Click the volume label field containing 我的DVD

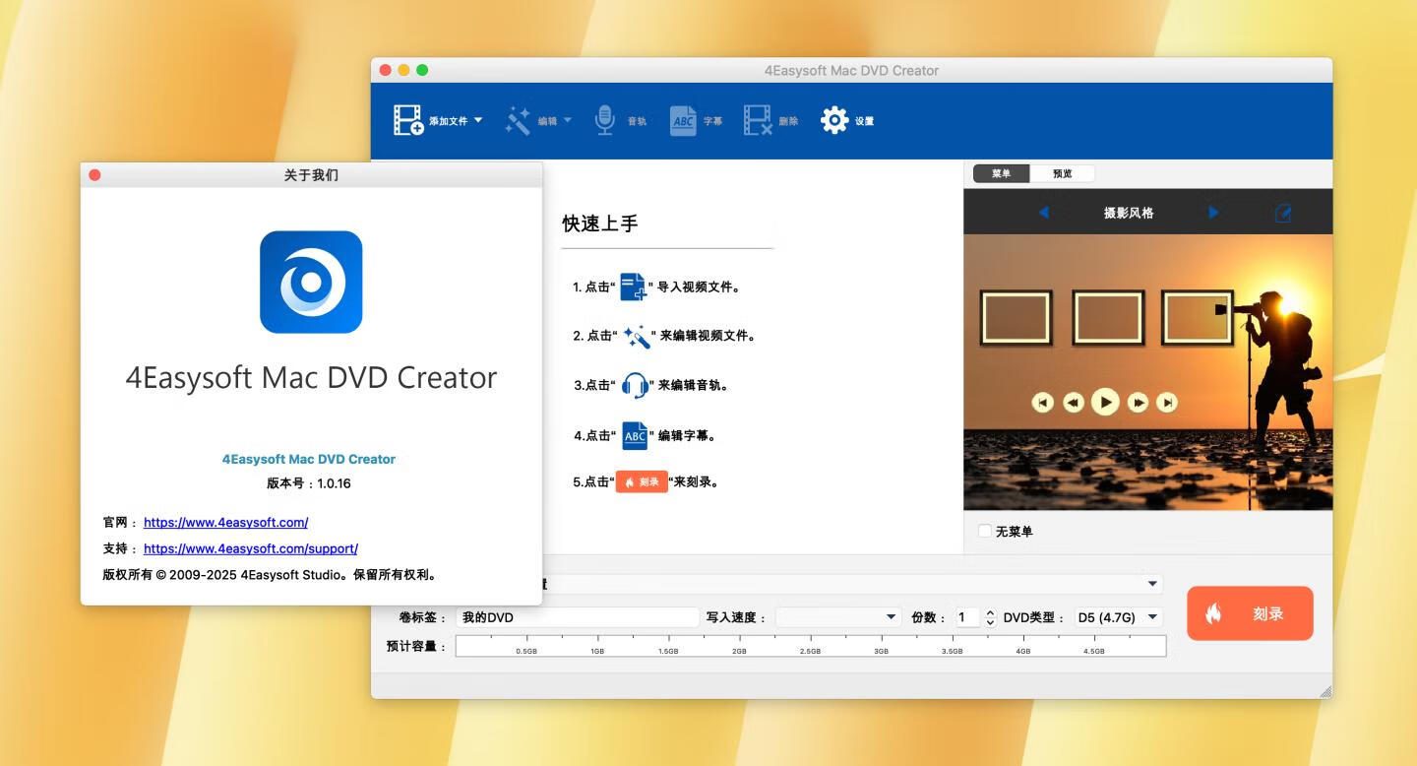click(x=577, y=617)
